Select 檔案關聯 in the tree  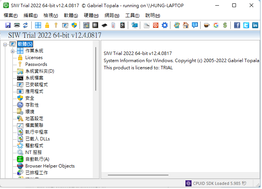pyautogui.click(x=34, y=125)
